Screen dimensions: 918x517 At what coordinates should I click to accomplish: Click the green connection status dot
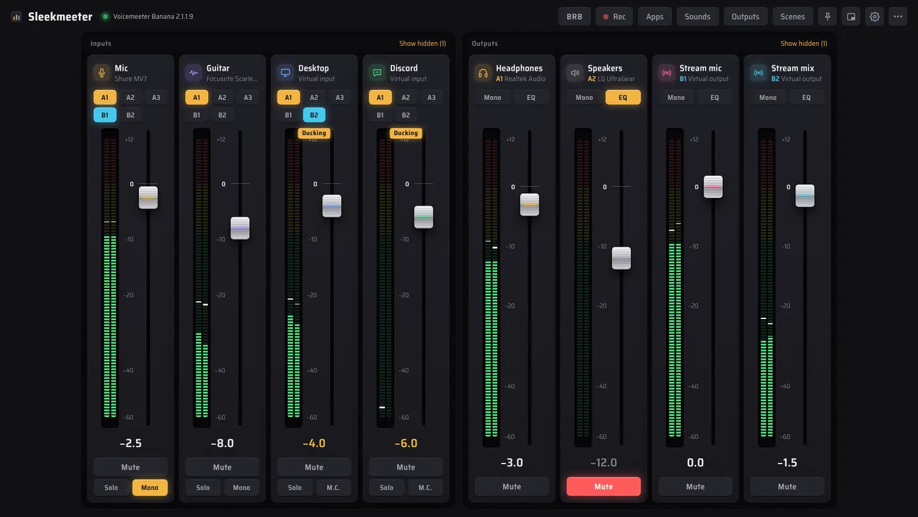(105, 17)
